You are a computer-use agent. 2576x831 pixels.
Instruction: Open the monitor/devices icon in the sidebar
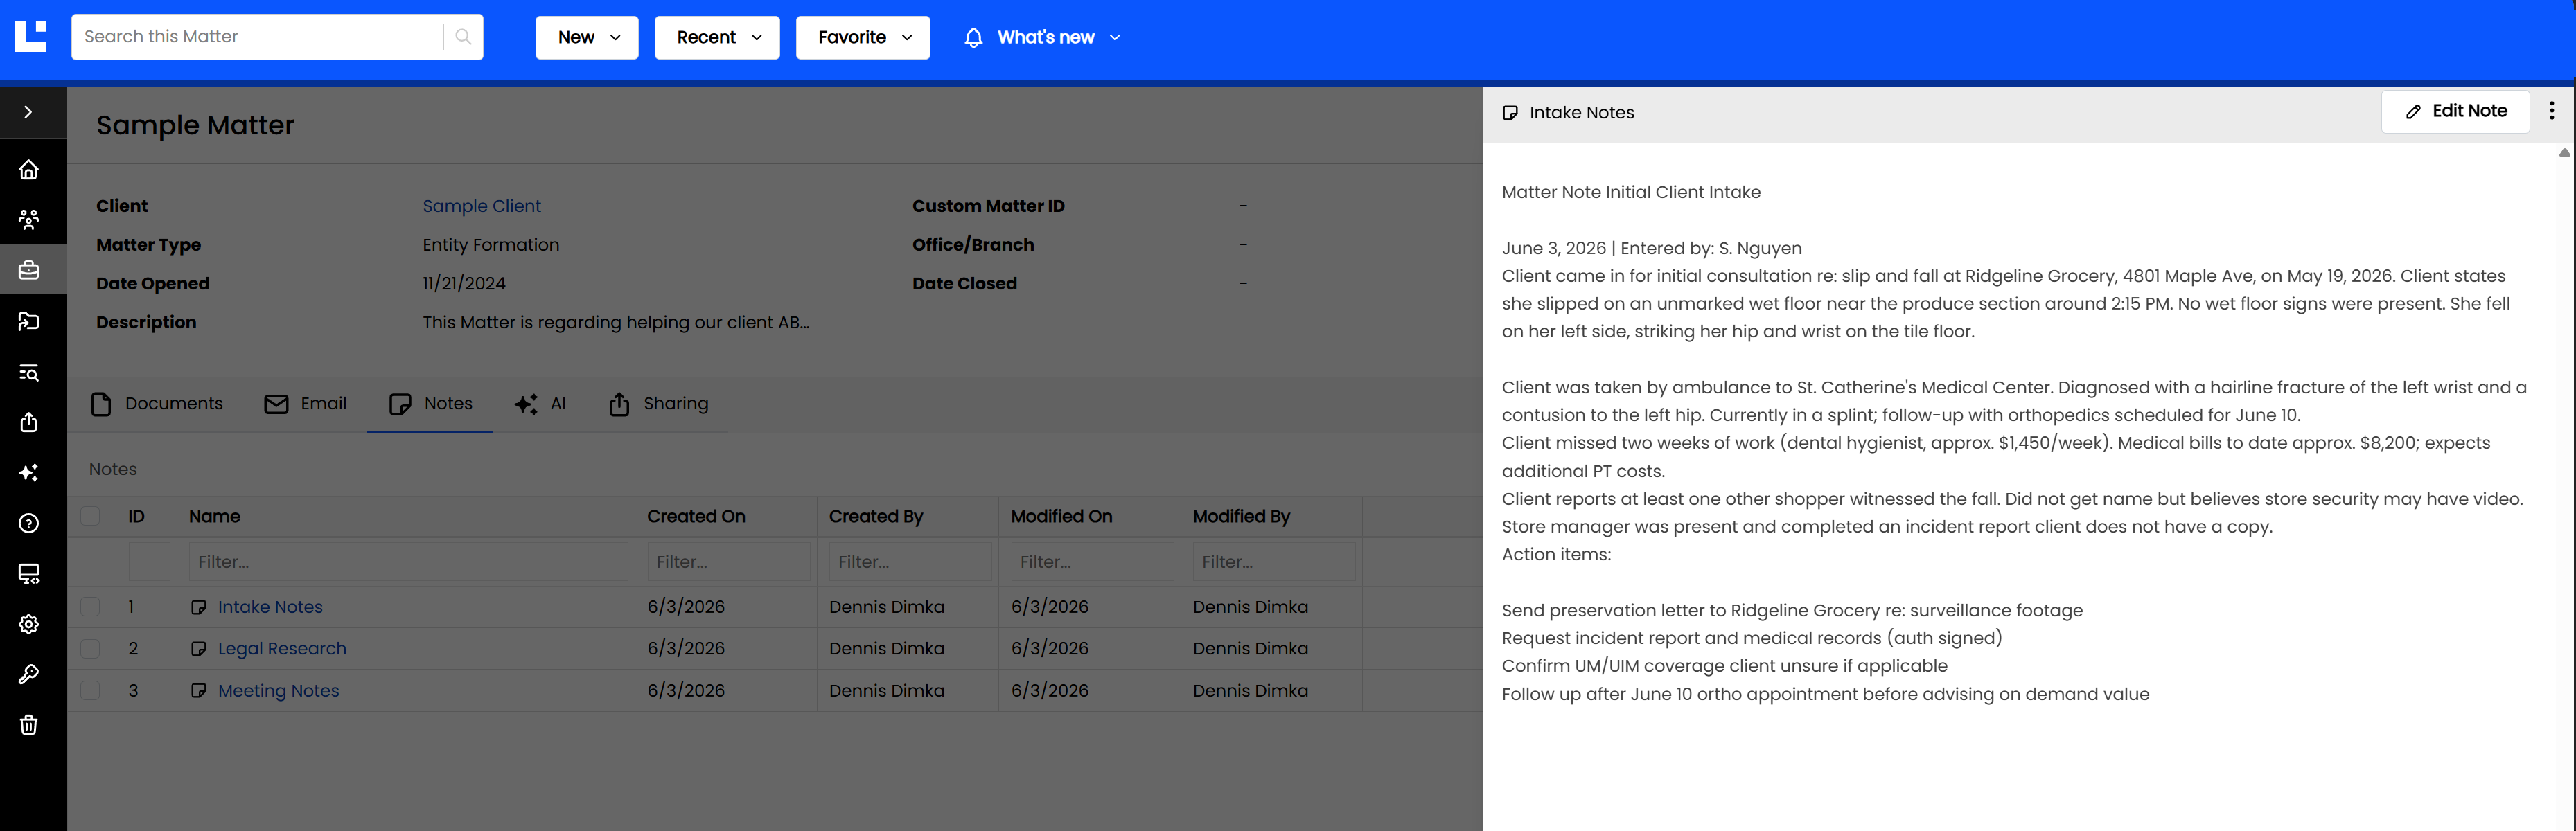coord(29,574)
